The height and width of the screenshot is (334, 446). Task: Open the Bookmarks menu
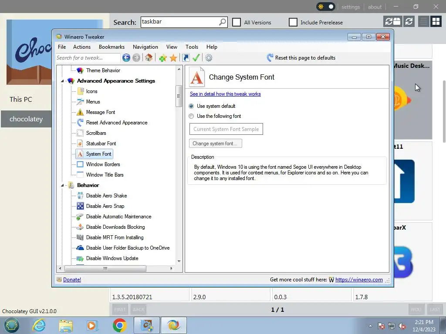[x=112, y=47]
